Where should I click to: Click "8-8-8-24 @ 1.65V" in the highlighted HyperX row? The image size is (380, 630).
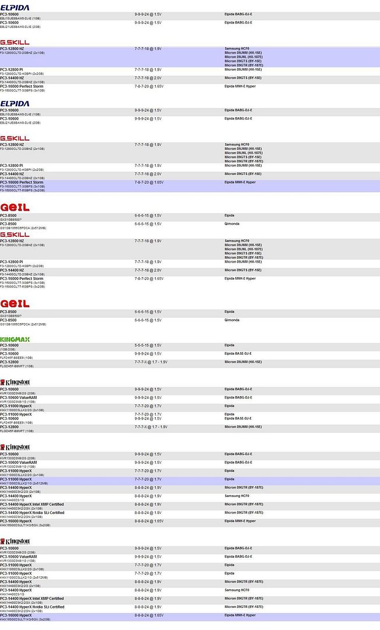[x=149, y=615]
